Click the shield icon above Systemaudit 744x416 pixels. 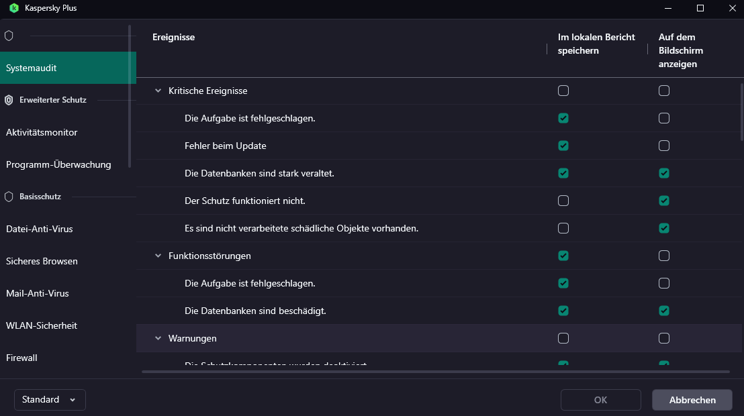9,36
